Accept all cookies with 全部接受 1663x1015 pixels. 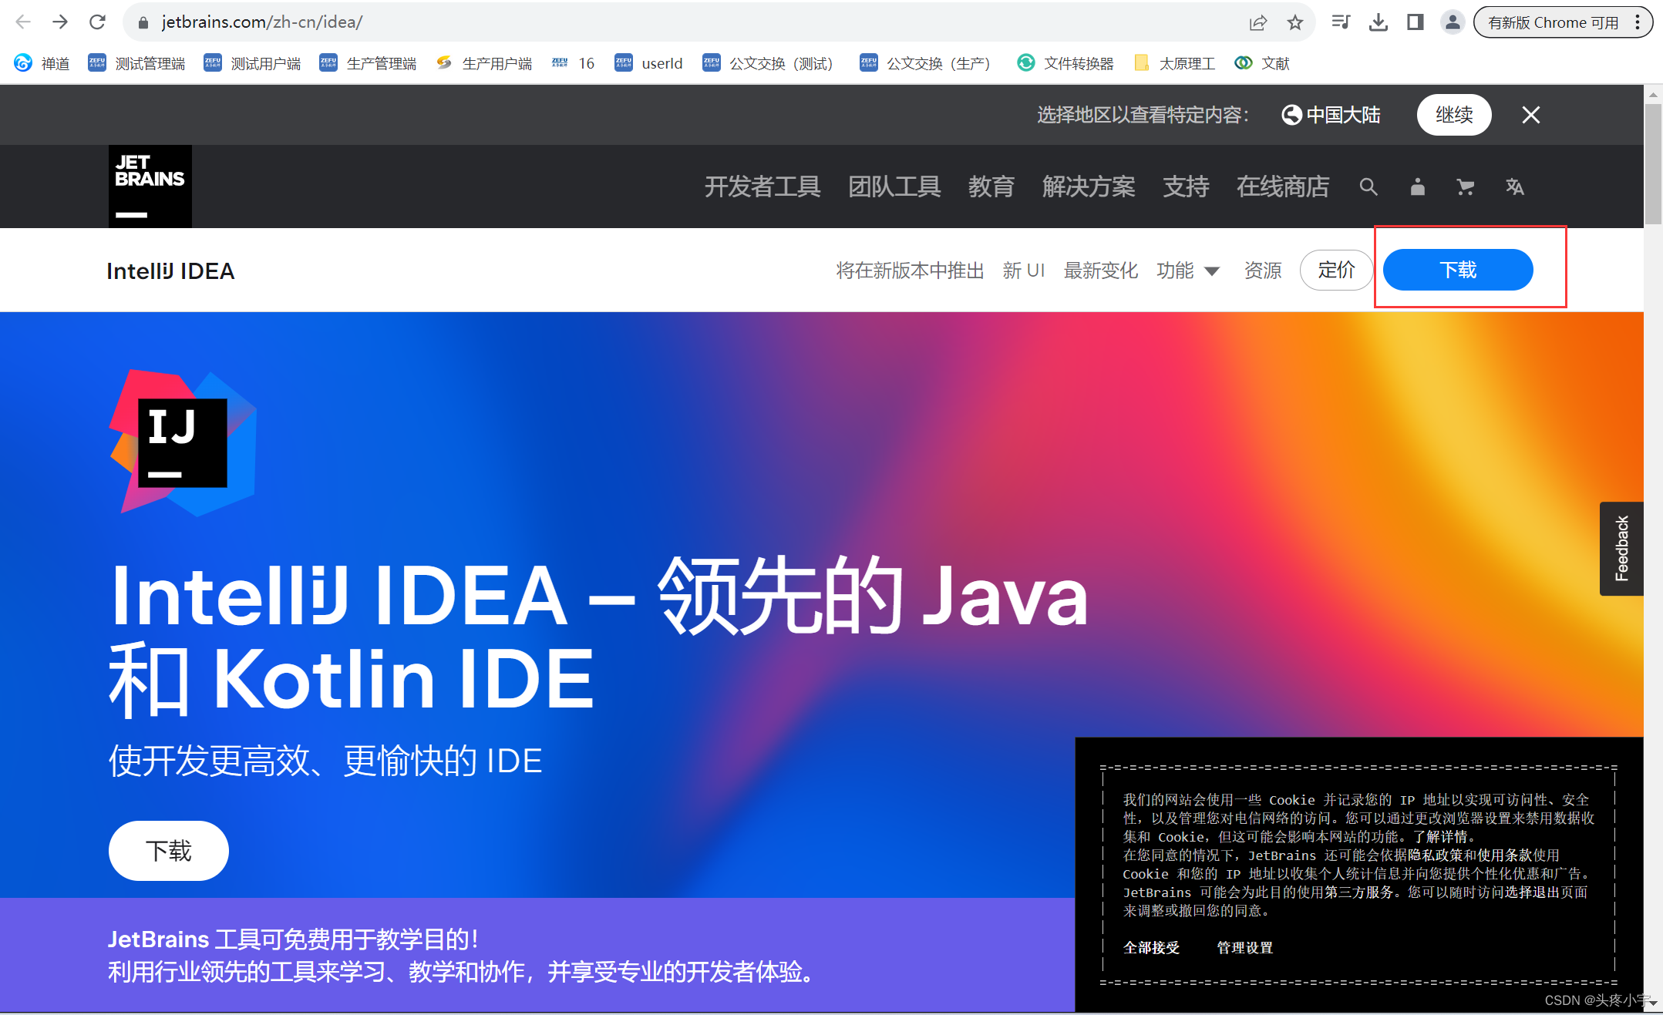(x=1151, y=947)
